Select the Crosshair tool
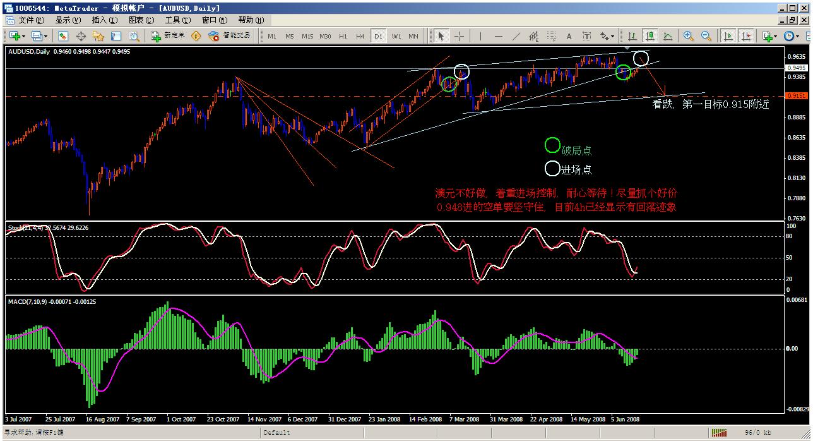The image size is (813, 441). tap(459, 36)
